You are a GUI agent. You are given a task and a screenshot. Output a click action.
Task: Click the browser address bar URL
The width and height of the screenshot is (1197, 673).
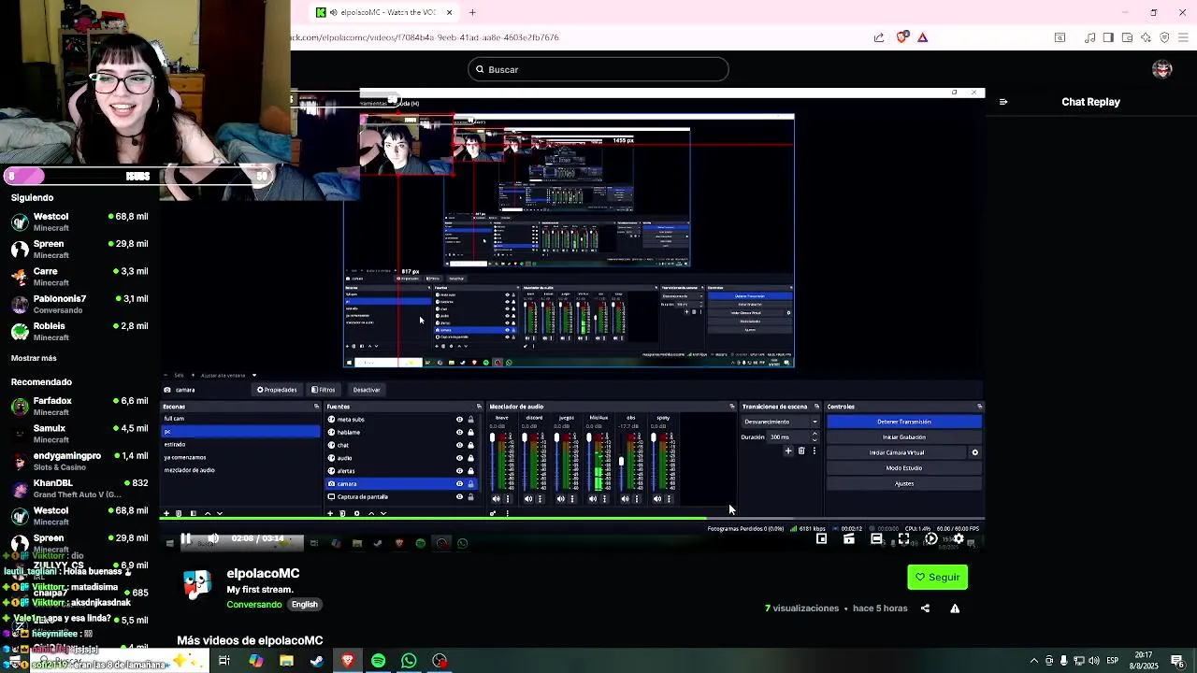425,37
